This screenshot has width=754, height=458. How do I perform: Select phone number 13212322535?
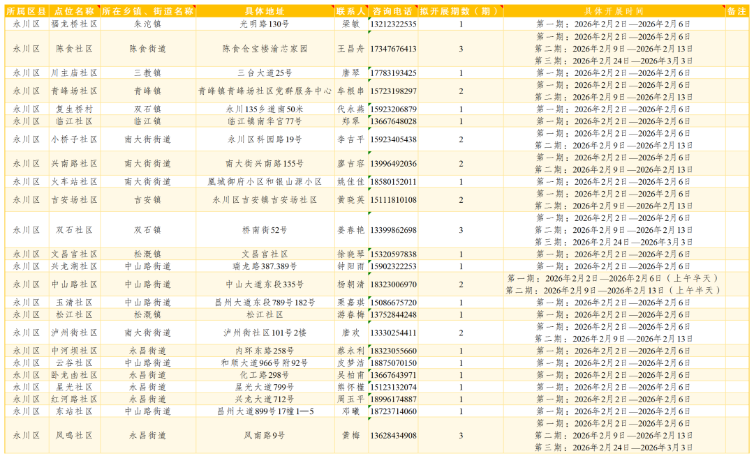(393, 24)
